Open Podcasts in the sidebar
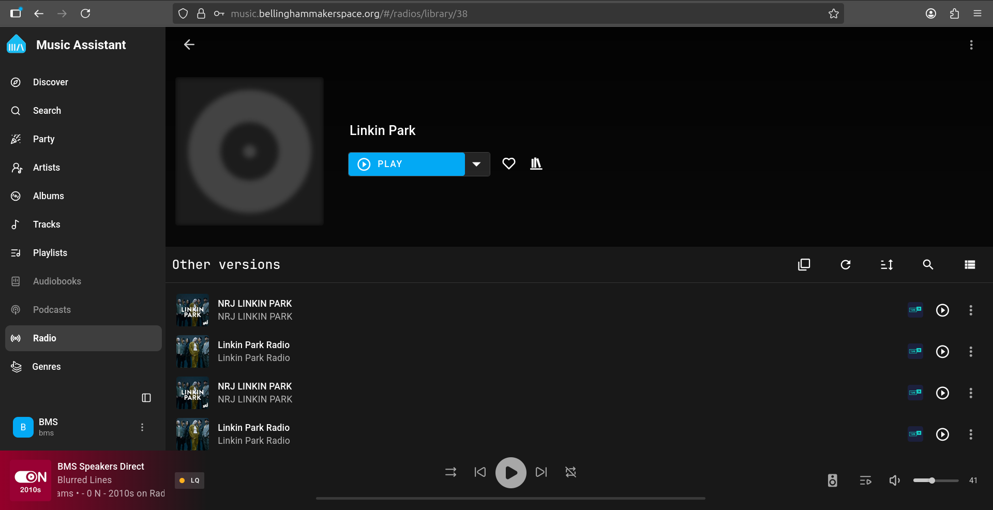Screen dimensions: 993x510 [x=83, y=310]
